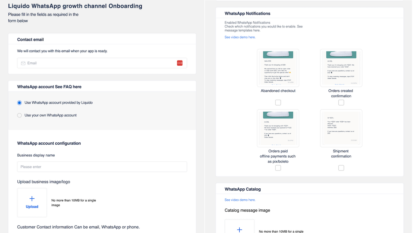Select Use your own WhatsApp account
The image size is (414, 233).
19,115
